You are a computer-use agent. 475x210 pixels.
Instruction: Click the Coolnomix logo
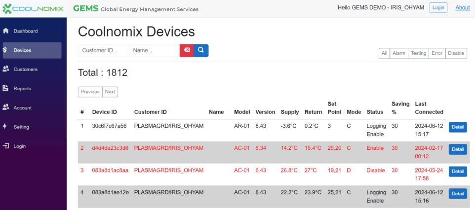click(33, 9)
